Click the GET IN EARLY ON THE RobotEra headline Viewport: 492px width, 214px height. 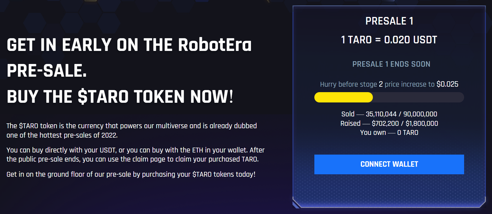[129, 45]
